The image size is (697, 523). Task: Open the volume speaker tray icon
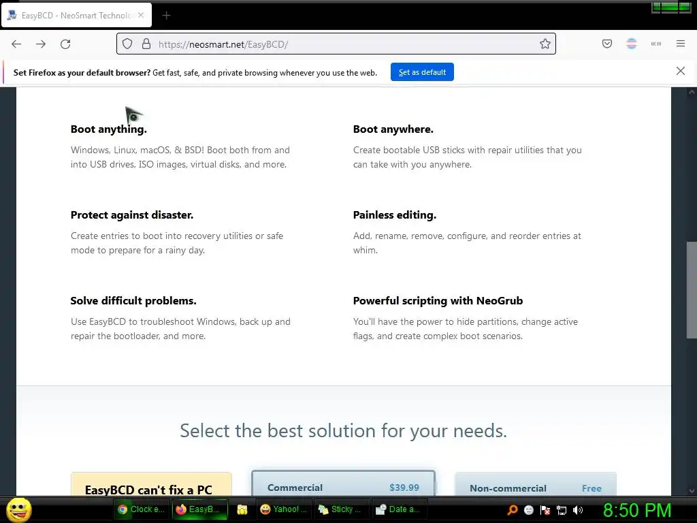point(578,510)
